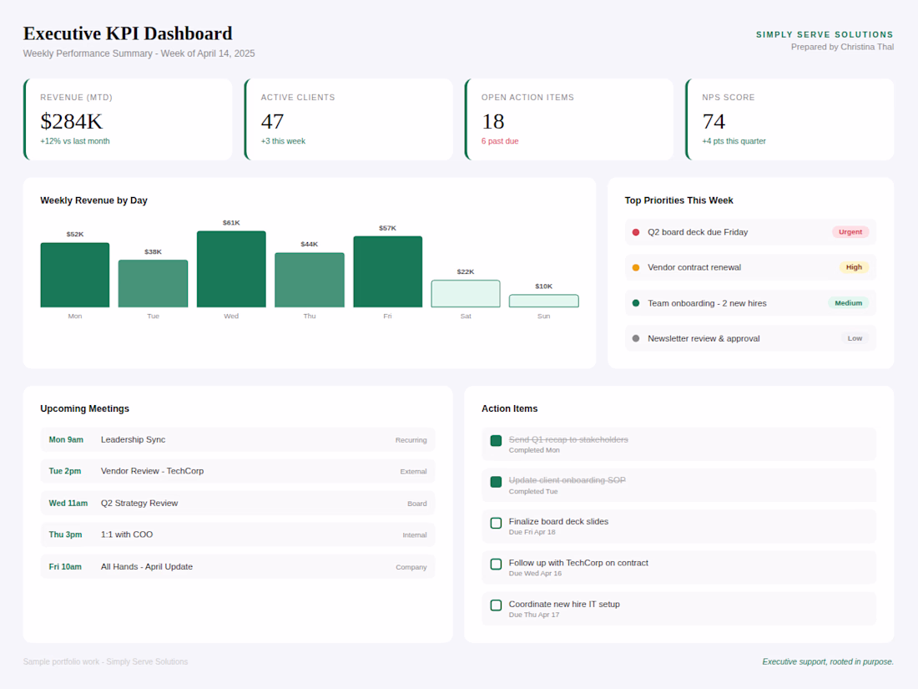918x689 pixels.
Task: Click the 6 past due warning text
Action: [500, 141]
